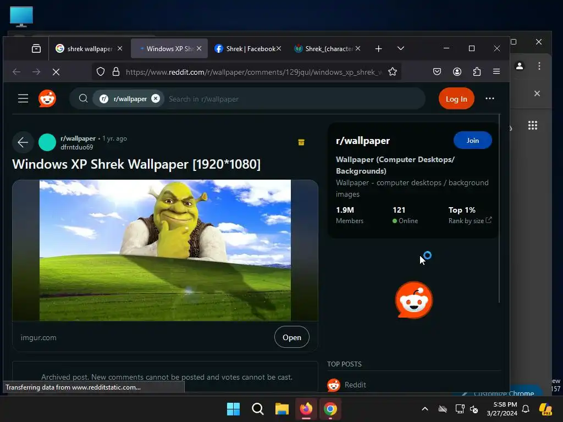Image resolution: width=563 pixels, height=422 pixels.
Task: Stop loading the Reddit page
Action: (x=56, y=72)
